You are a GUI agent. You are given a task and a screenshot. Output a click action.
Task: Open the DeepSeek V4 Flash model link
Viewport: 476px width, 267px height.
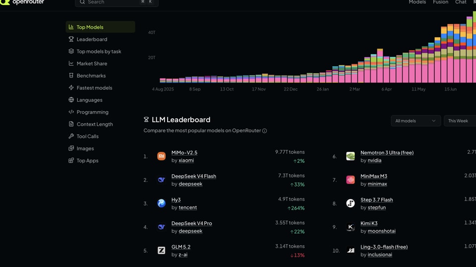[194, 176]
